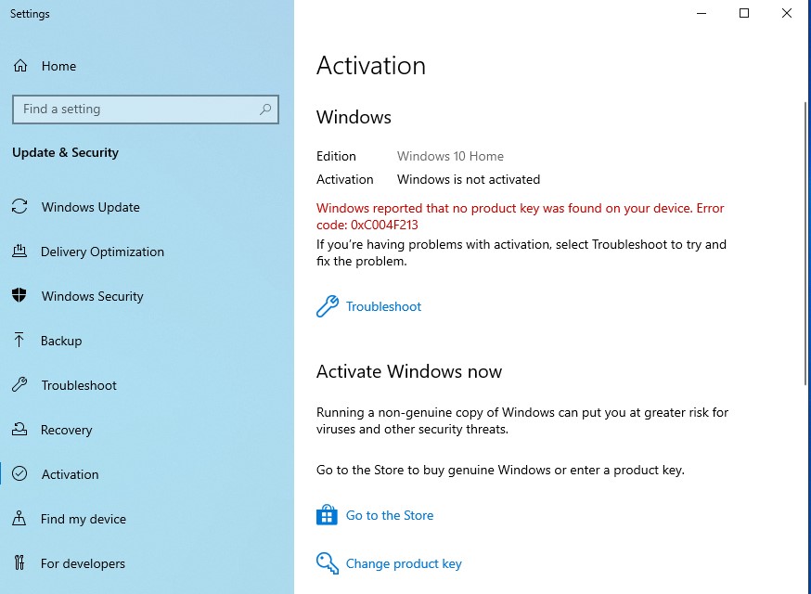This screenshot has width=811, height=594.
Task: Click the Find my device icon
Action: click(19, 518)
